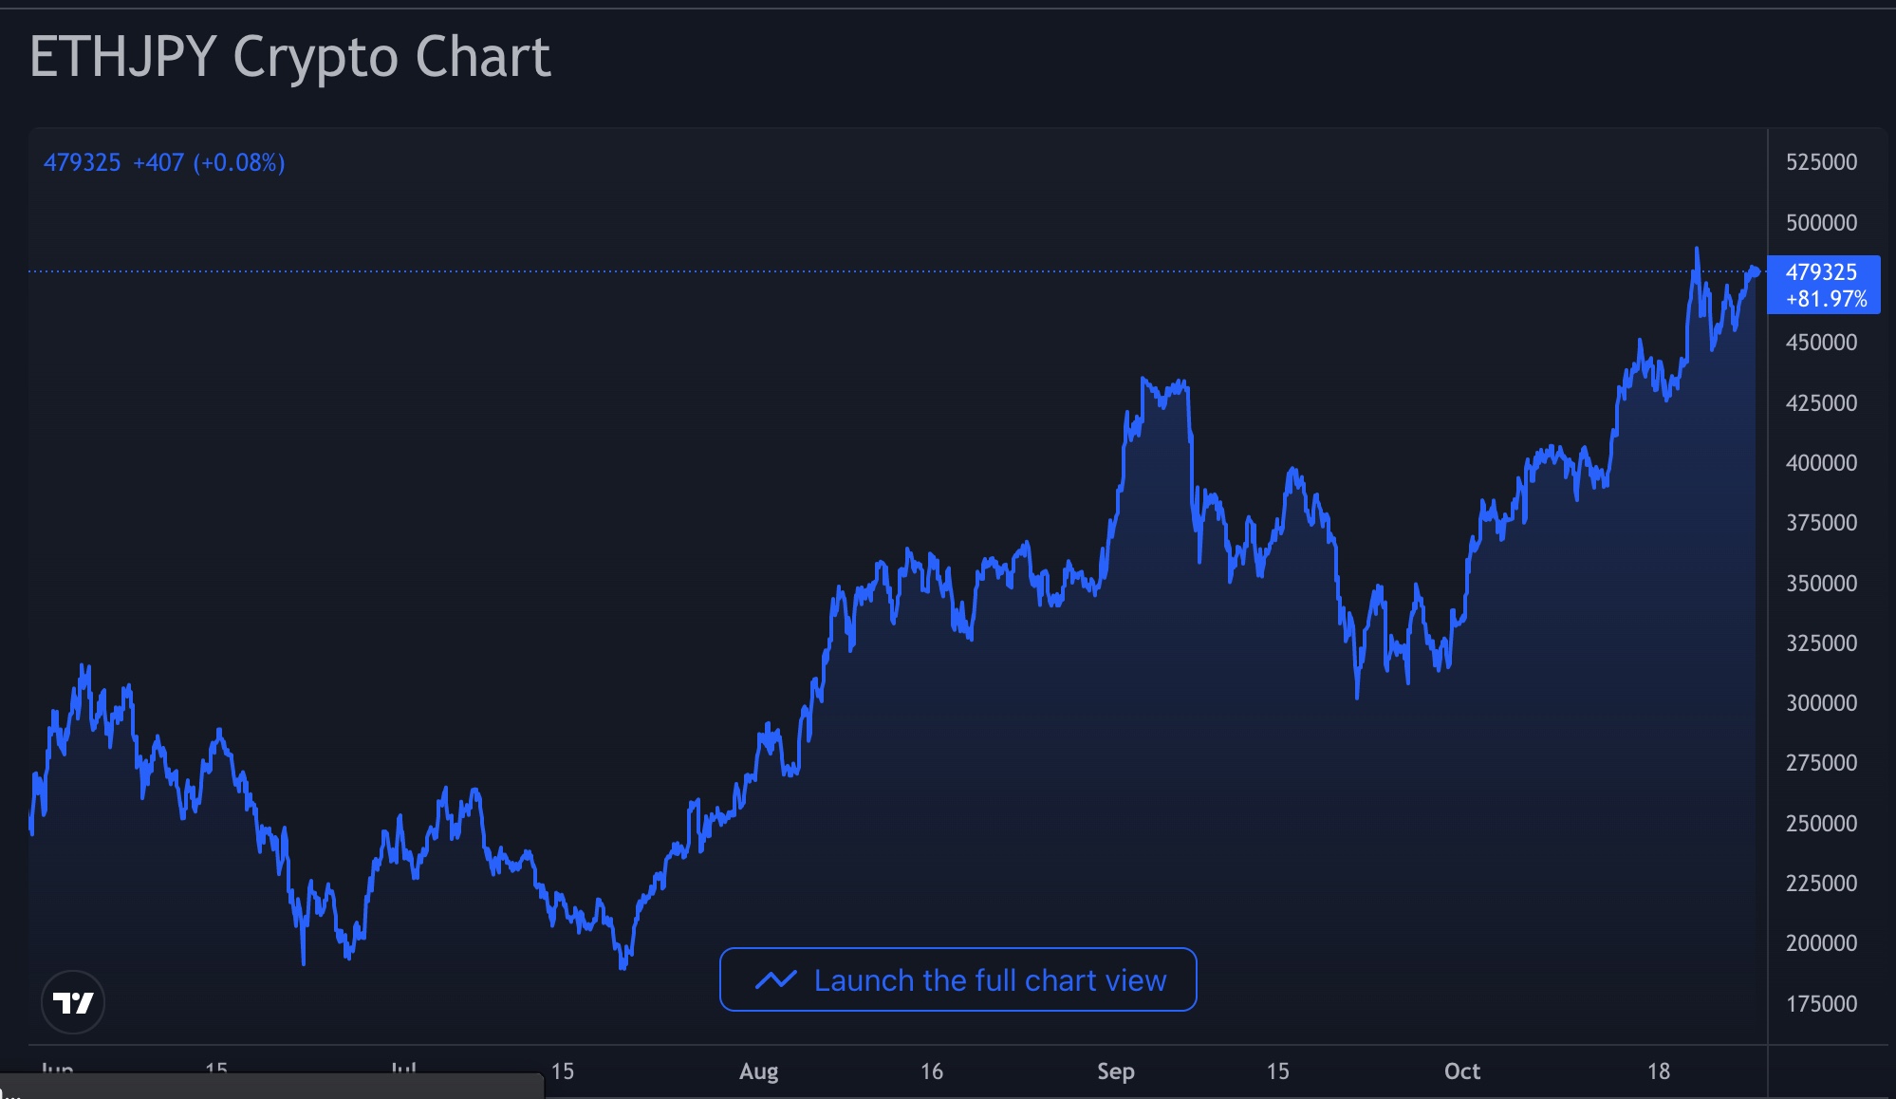Click the 479325 +407 (+0.08%) price legend
The image size is (1896, 1099).
pyautogui.click(x=164, y=162)
